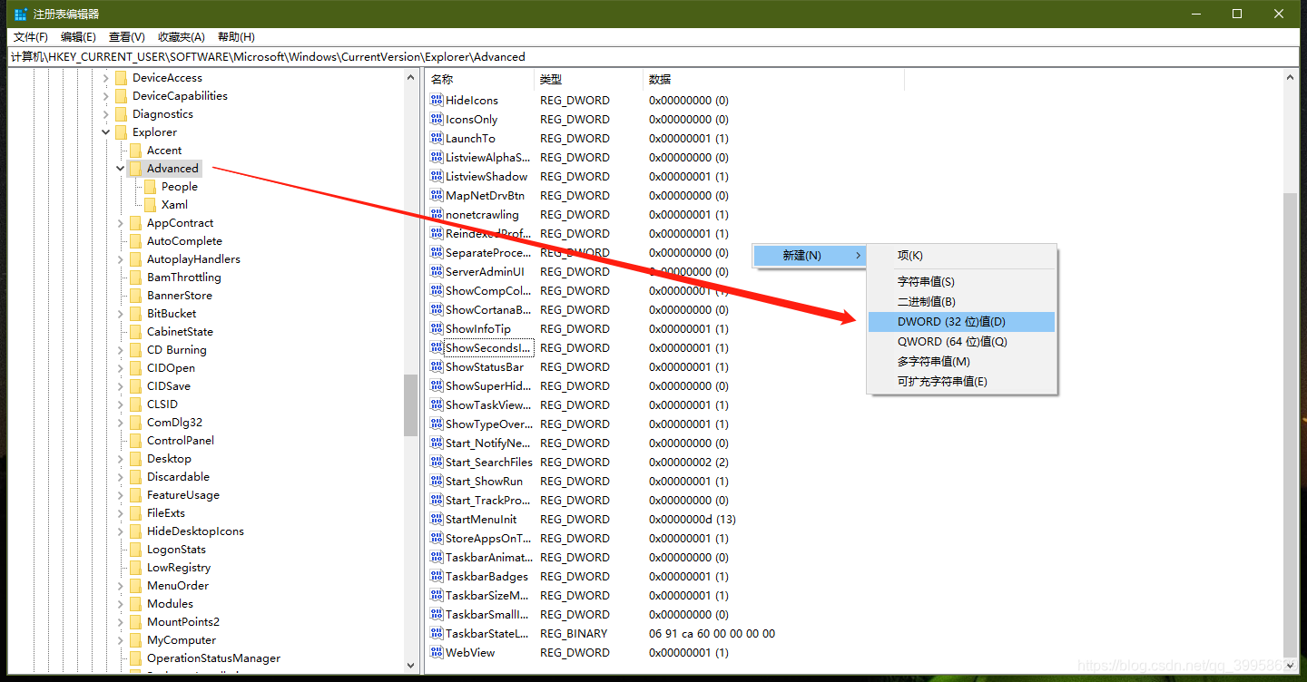Click the ListviewShadow value icon

tap(437, 176)
